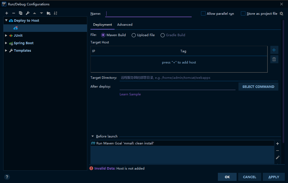Click the Add New Configuration plus icon

pyautogui.click(x=7, y=13)
